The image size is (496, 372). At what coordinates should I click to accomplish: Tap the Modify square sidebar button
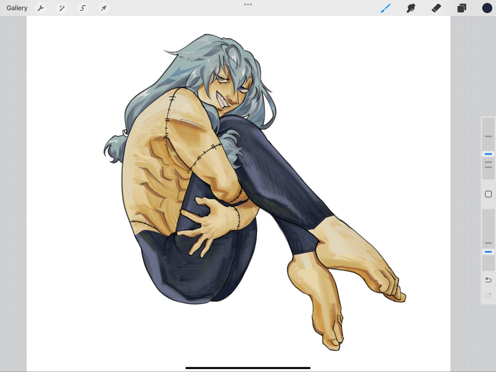(488, 194)
